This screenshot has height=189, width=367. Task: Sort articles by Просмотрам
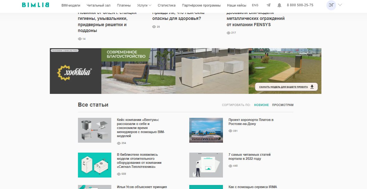pos(282,105)
